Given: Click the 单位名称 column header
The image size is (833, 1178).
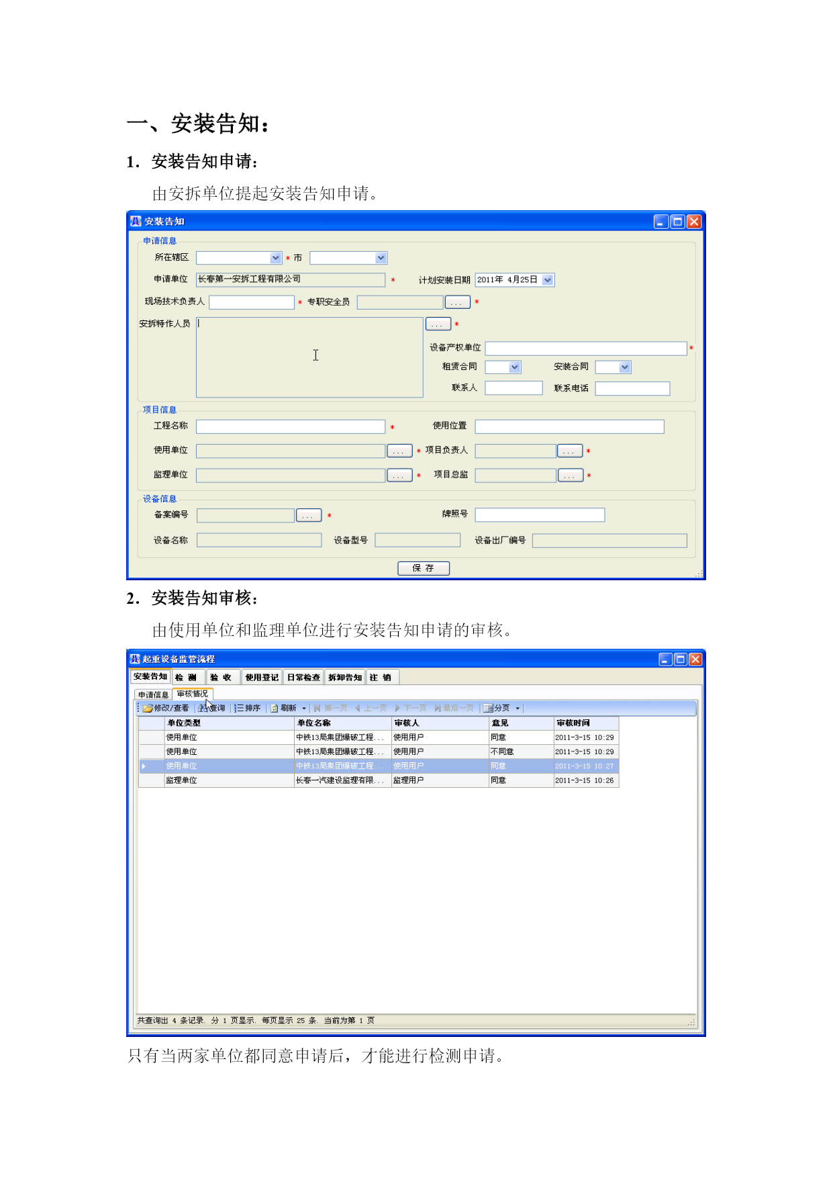Looking at the screenshot, I should coord(343,723).
